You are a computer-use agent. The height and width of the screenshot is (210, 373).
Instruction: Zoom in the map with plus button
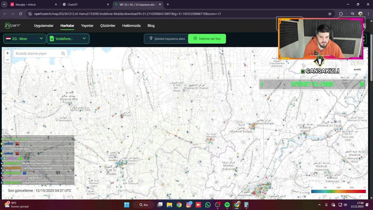tap(8, 53)
